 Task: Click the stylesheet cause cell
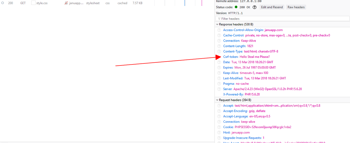pos(93,3)
